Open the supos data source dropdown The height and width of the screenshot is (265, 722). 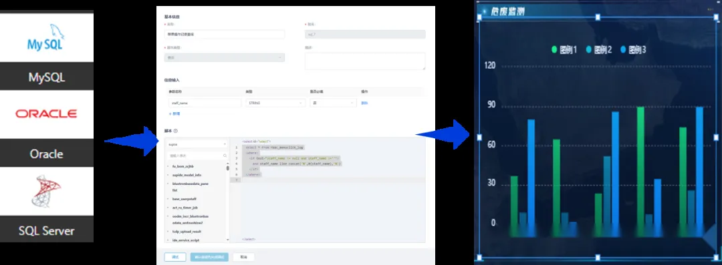197,144
